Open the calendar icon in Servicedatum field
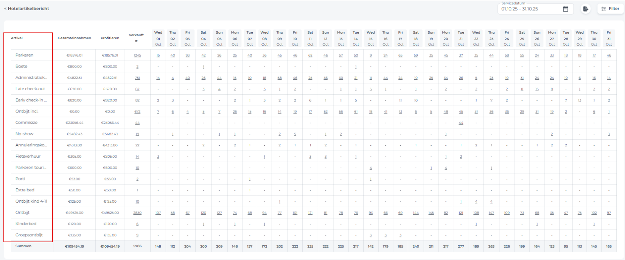The width and height of the screenshot is (625, 260). [565, 9]
